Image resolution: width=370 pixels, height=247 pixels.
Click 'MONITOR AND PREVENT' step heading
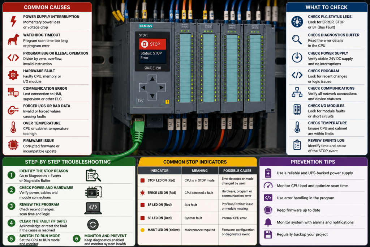tap(106, 236)
